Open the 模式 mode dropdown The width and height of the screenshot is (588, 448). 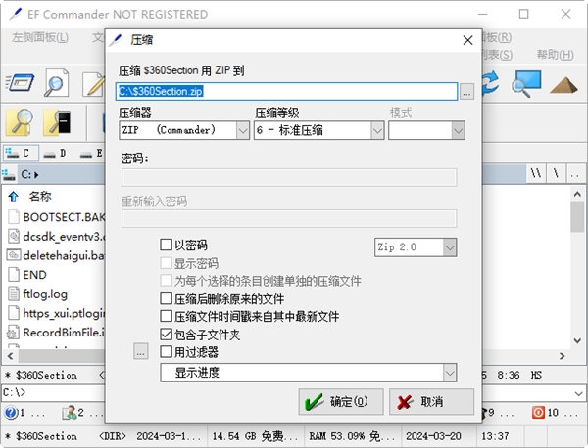click(458, 130)
